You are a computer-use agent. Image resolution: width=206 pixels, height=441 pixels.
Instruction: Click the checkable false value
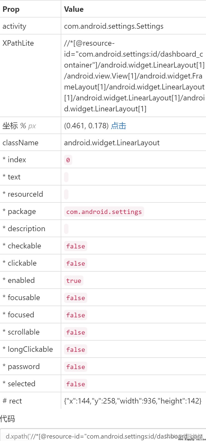coord(76,246)
